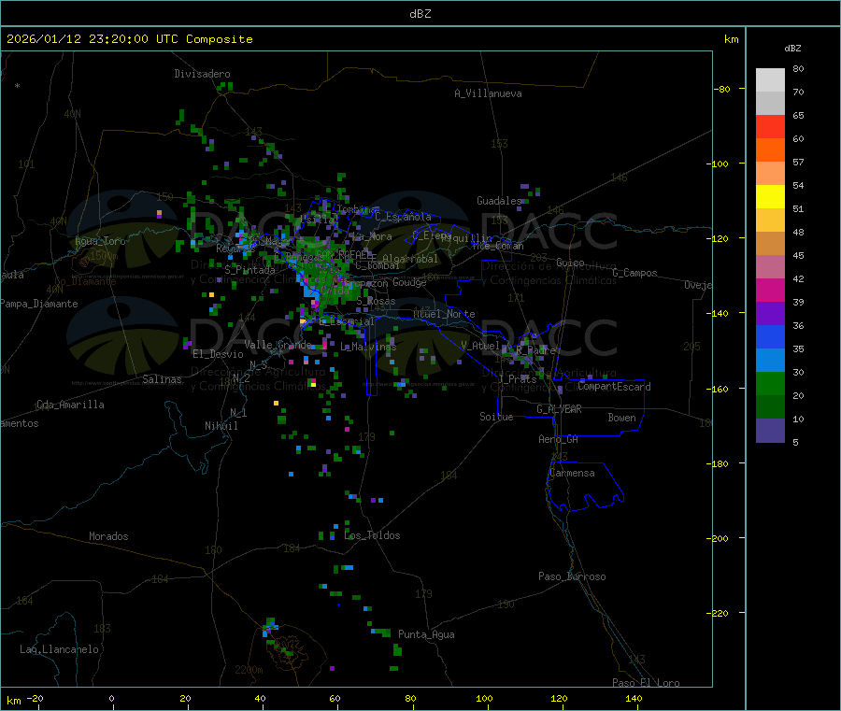Click the timestamp 2026/01/12 23:20:00 UTC Composite
The height and width of the screenshot is (711, 841).
click(x=129, y=39)
